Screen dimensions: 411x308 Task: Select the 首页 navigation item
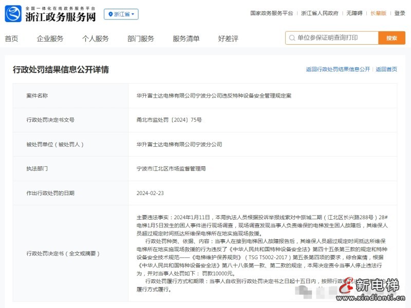[x=12, y=38]
